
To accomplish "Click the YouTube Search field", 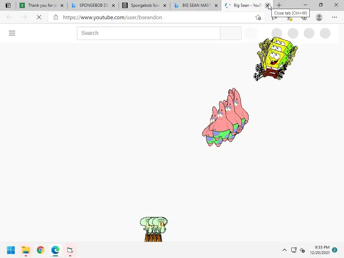I will coord(148,33).
